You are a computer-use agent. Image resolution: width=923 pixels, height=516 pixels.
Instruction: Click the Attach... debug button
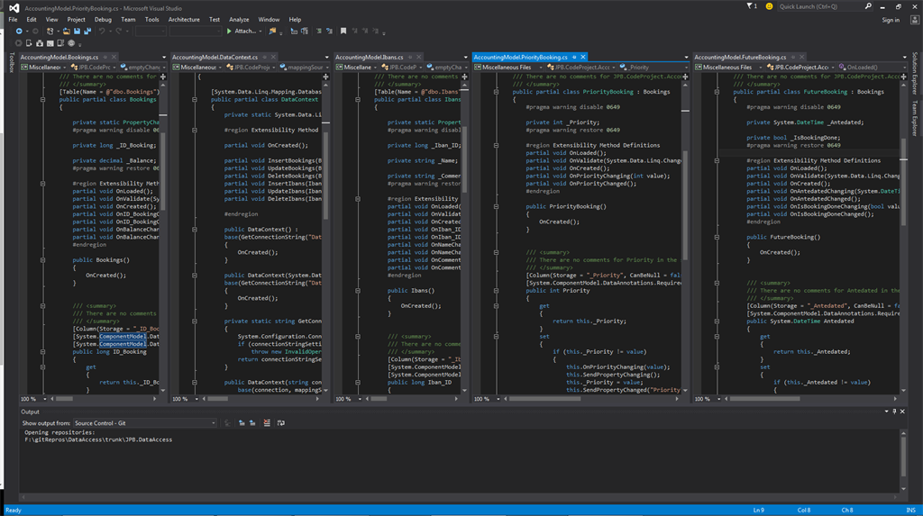242,32
